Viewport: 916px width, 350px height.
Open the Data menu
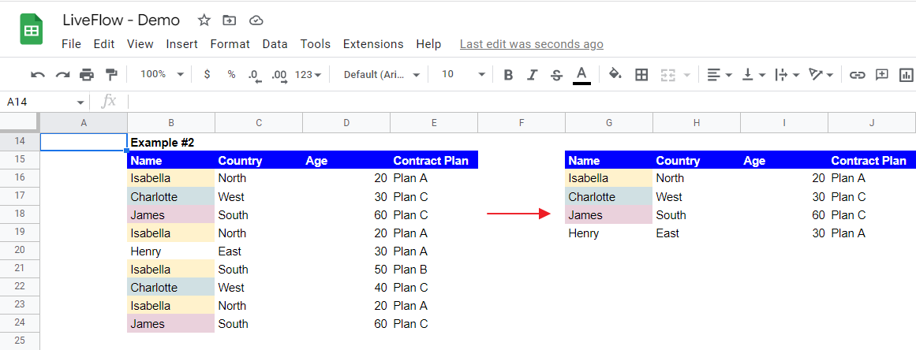(275, 44)
